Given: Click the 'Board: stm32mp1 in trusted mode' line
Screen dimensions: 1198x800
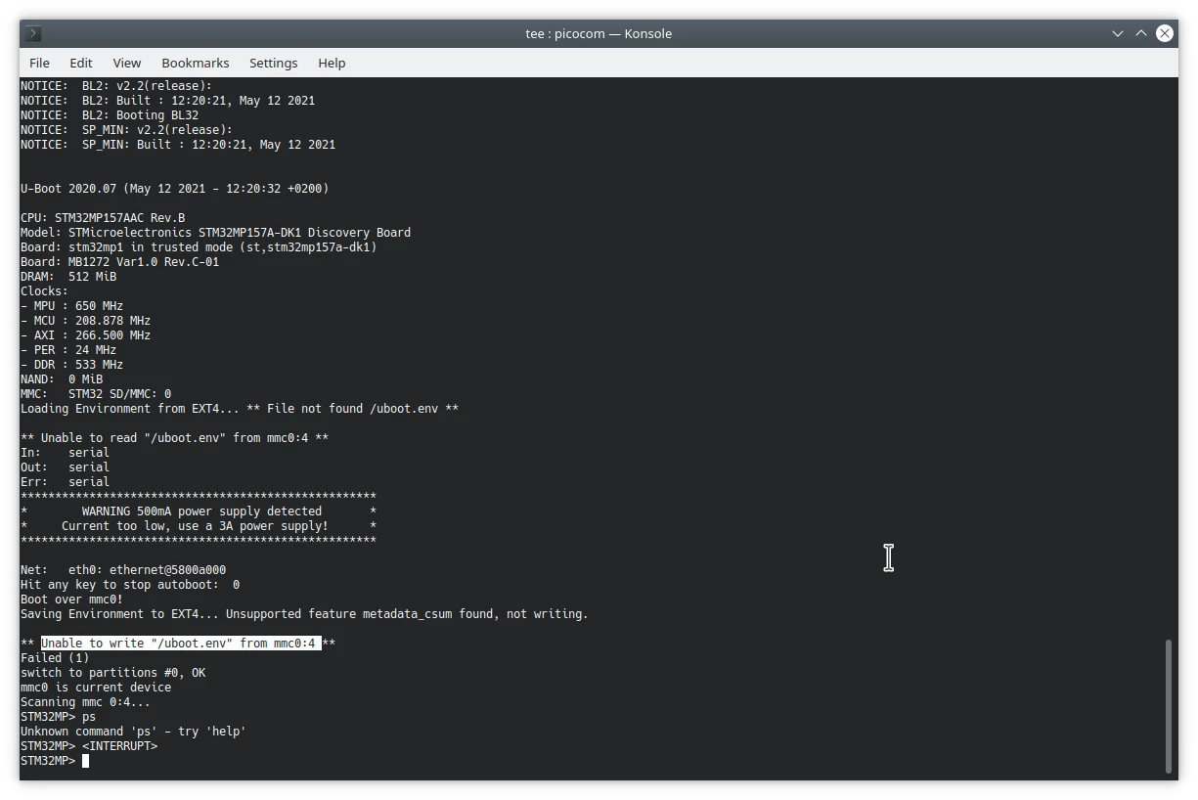Looking at the screenshot, I should tap(199, 247).
